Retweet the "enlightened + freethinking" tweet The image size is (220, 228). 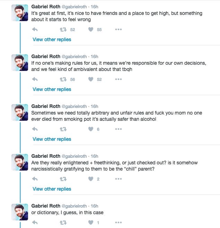[x=63, y=179]
